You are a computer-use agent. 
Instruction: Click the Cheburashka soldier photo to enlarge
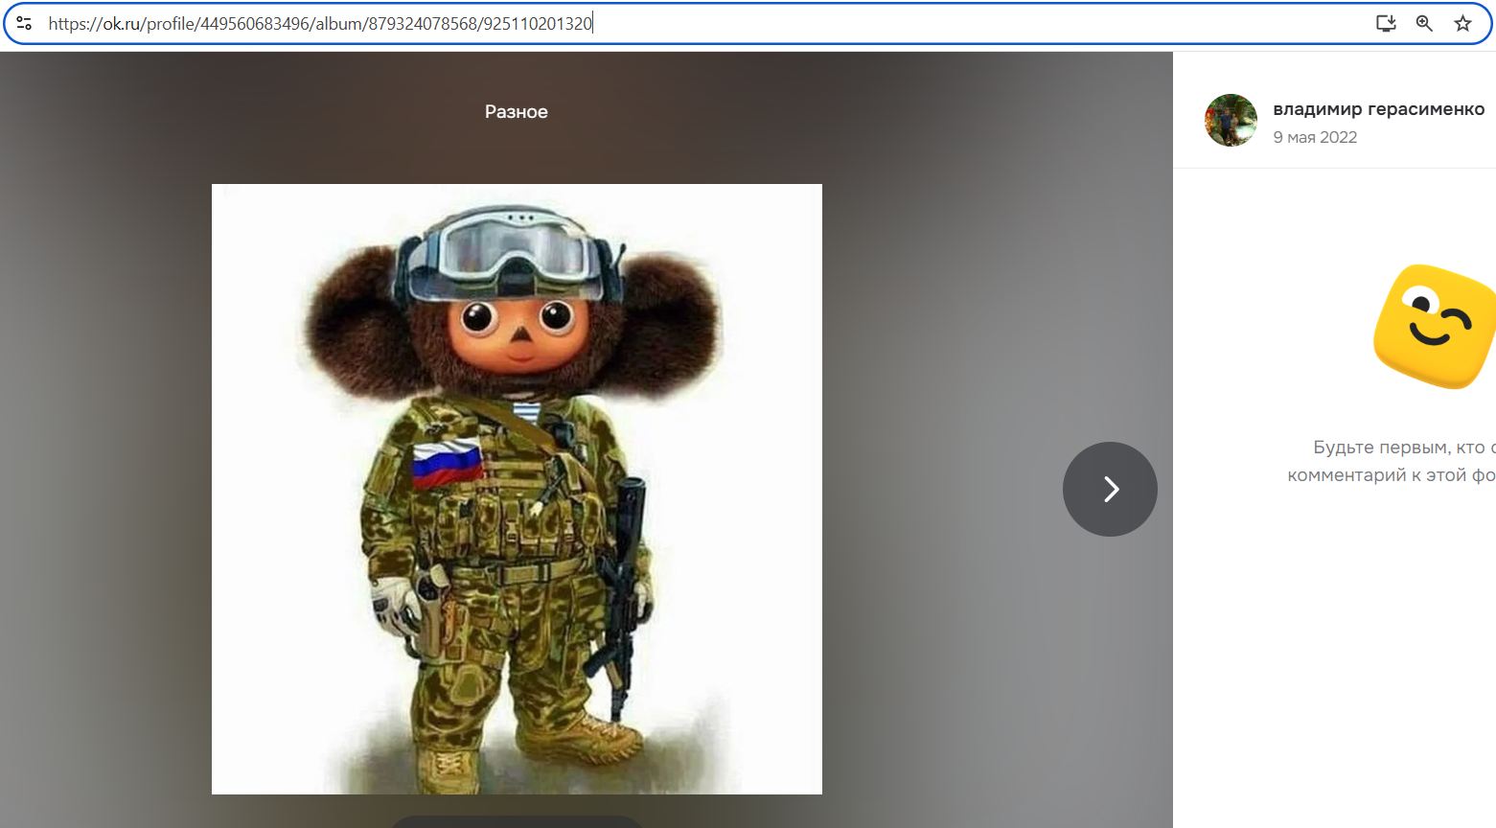[x=516, y=489]
